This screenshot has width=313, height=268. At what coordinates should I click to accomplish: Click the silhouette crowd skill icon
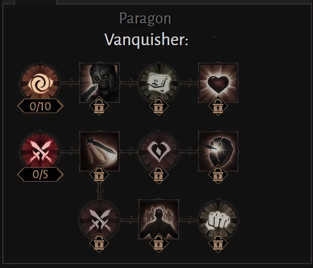159,219
